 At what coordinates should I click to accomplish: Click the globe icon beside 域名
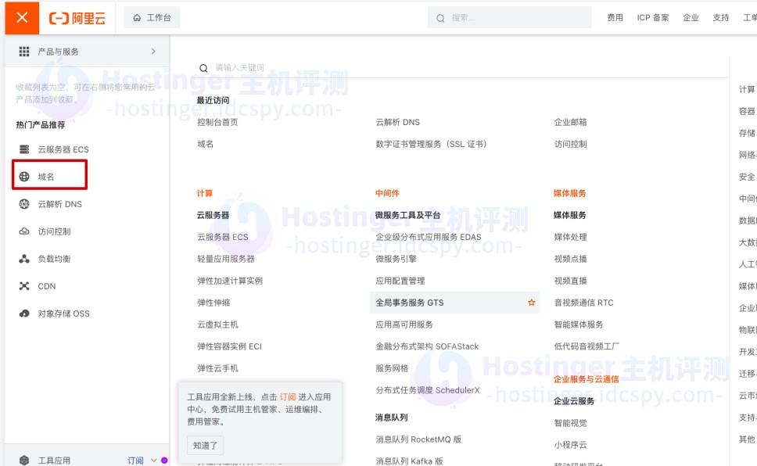pyautogui.click(x=24, y=176)
